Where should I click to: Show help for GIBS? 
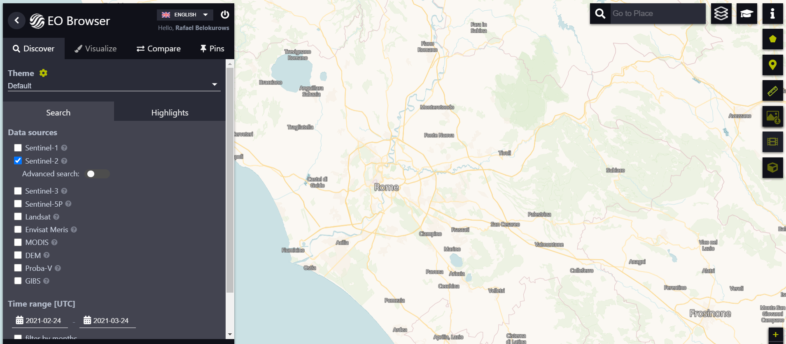click(x=47, y=281)
